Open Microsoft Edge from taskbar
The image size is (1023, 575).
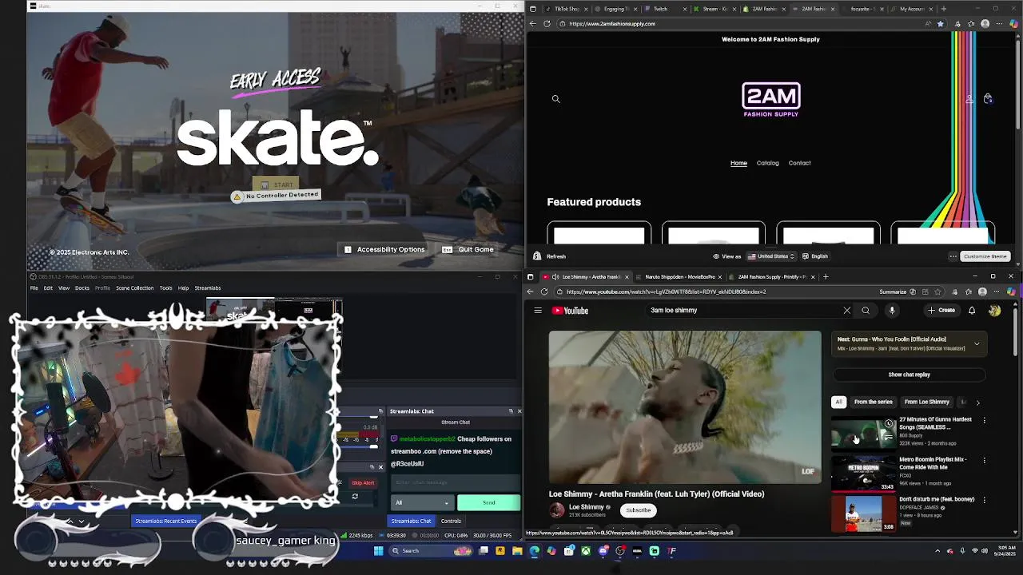click(535, 551)
